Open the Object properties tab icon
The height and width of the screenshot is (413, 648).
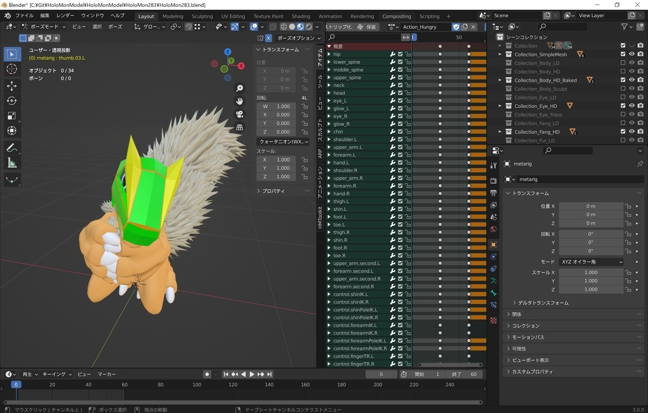493,244
